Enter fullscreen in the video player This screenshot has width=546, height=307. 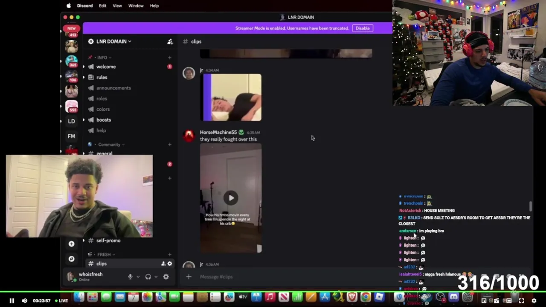pyautogui.click(x=521, y=301)
